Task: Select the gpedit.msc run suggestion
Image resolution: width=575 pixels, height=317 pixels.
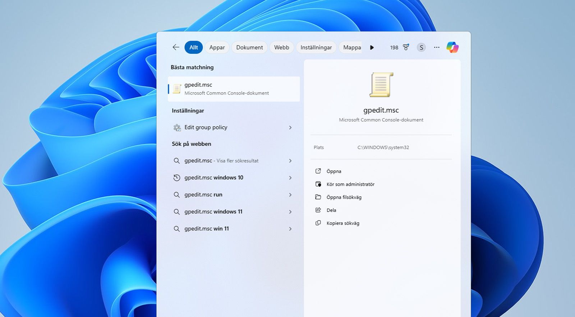Action: pos(234,195)
